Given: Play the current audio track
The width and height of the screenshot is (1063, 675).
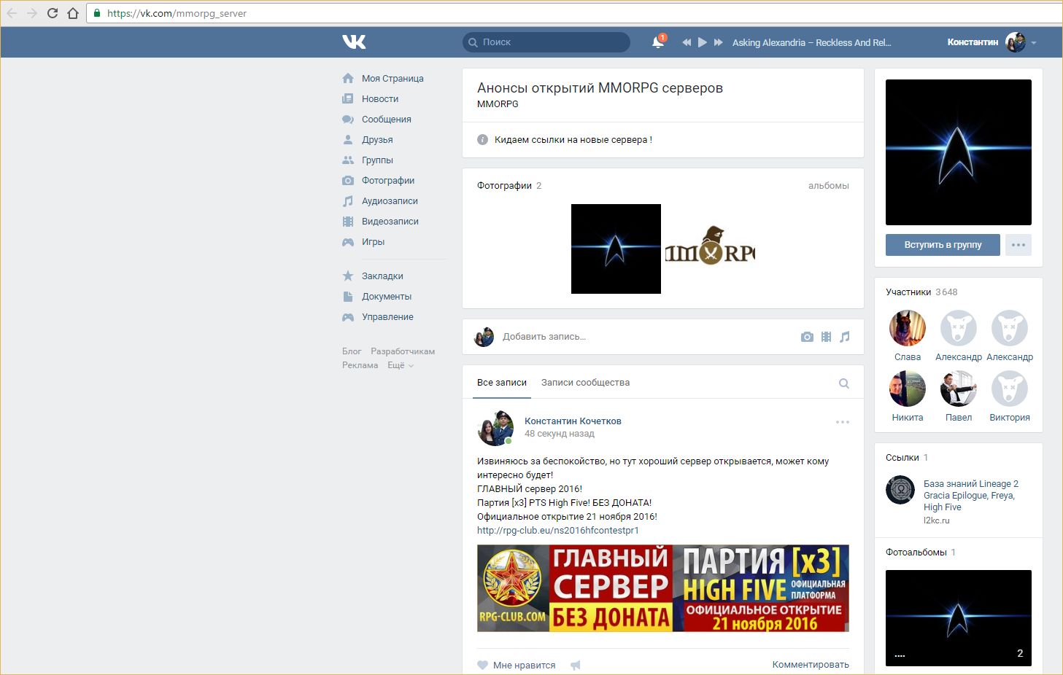Looking at the screenshot, I should pyautogui.click(x=702, y=42).
